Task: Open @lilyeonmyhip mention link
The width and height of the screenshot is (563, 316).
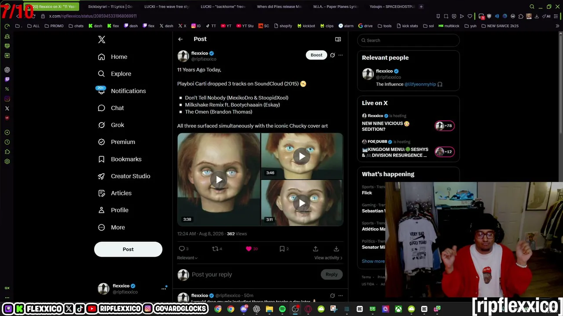Action: 420,84
